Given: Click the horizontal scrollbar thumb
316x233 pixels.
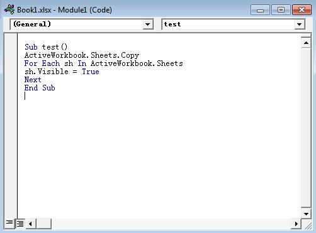Looking at the screenshot, I should pyautogui.click(x=44, y=224).
